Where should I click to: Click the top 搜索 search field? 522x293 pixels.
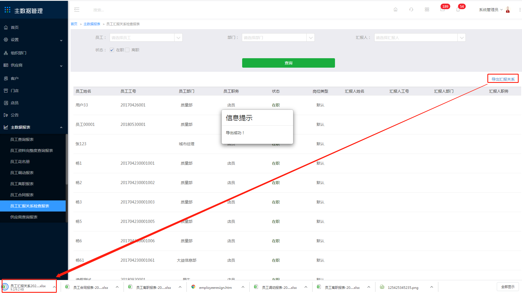pos(99,10)
